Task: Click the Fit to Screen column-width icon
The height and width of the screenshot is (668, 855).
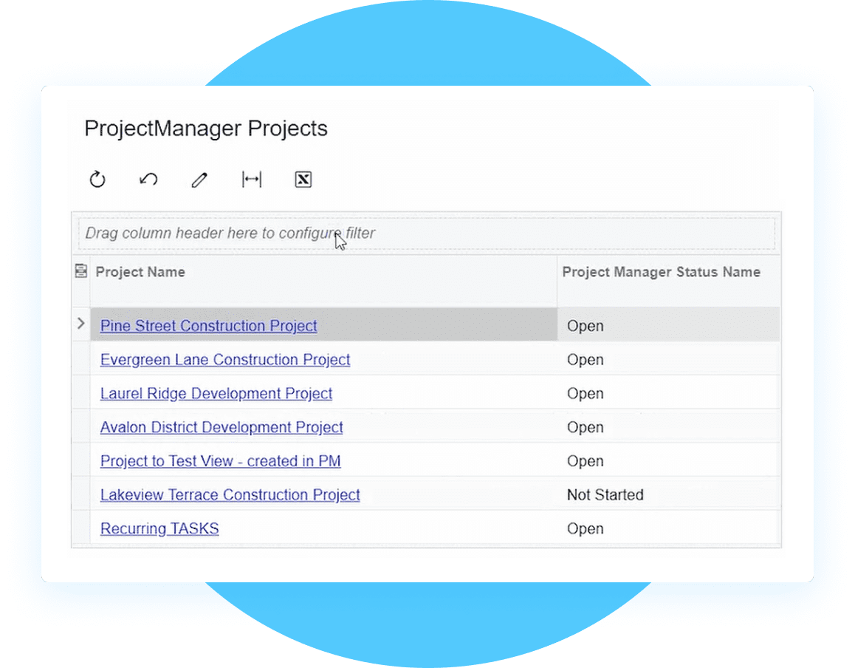Action: 251,179
